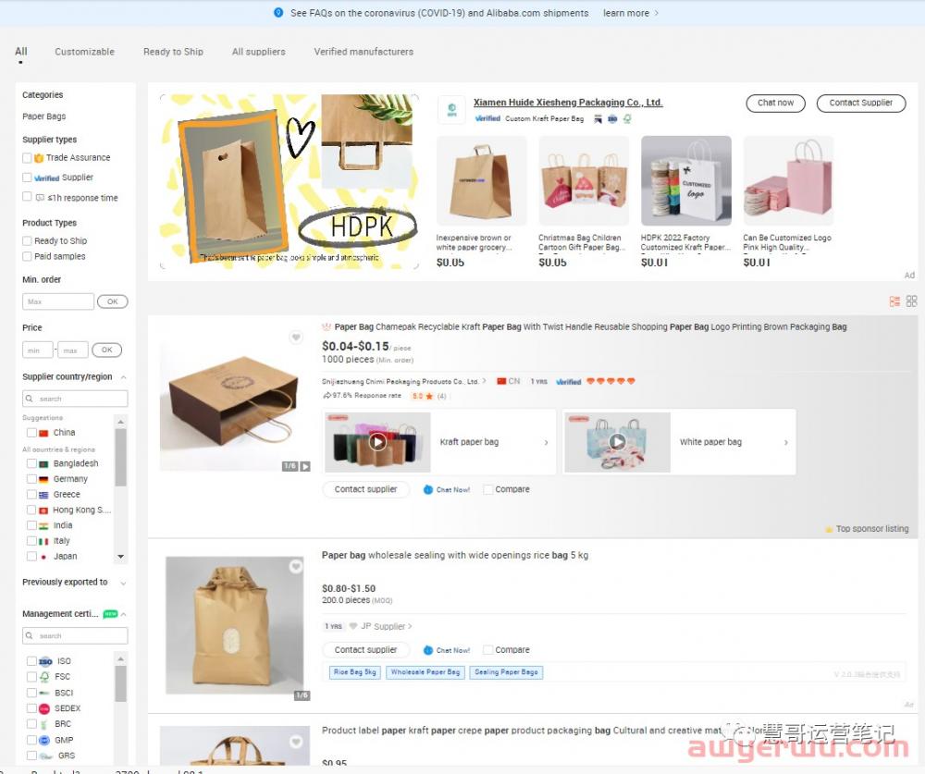Click the SEDEX certification icon
This screenshot has width=925, height=774.
coord(44,708)
